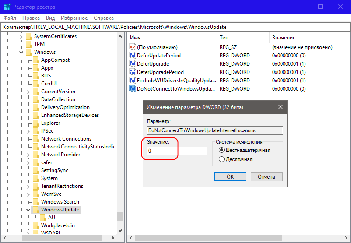Click the DataCollection folder icon
The width and height of the screenshot is (351, 243).
tap(35, 99)
